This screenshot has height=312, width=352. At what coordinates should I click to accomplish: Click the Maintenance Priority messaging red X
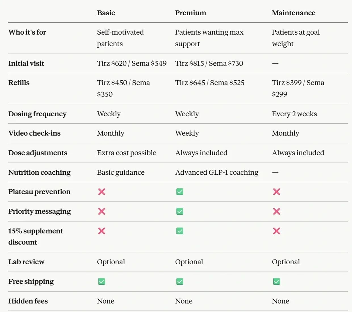click(276, 211)
